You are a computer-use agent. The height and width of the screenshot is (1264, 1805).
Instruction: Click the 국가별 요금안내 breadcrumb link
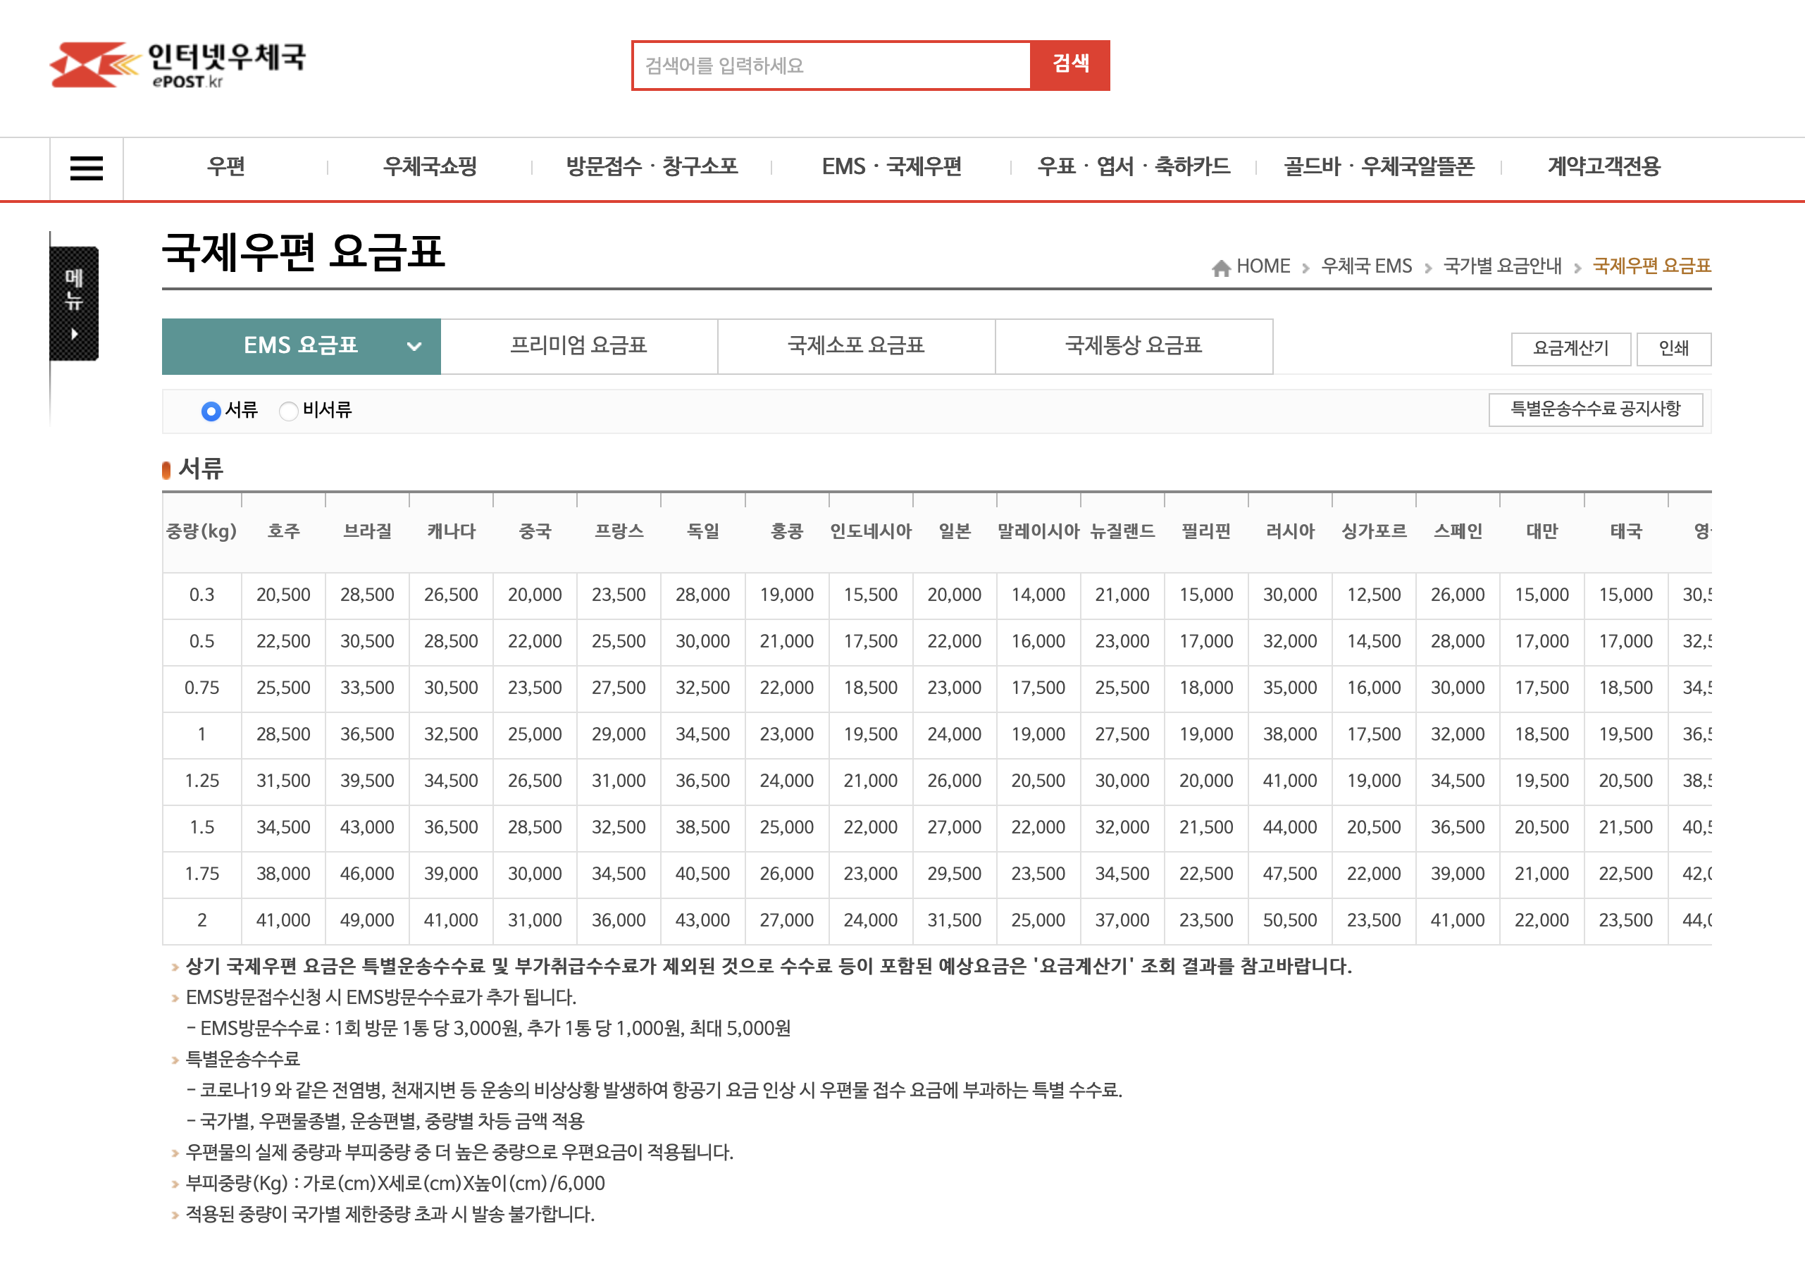1503,266
